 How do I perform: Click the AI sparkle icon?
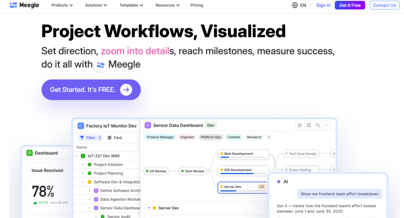click(279, 182)
